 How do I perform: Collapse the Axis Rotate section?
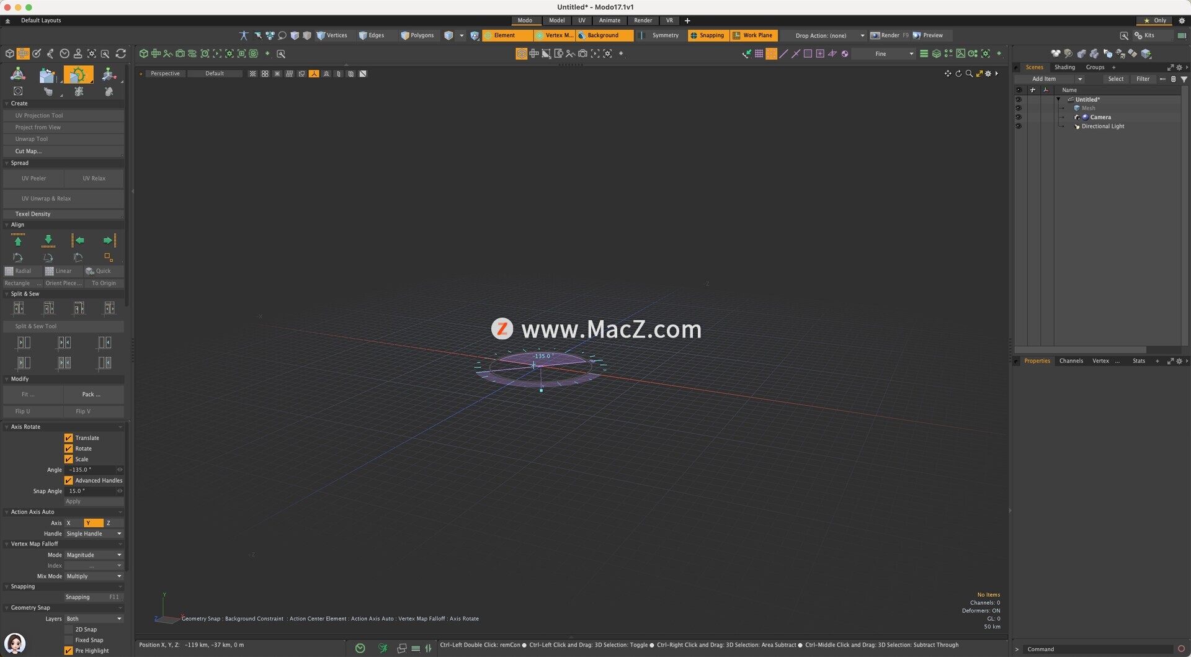pyautogui.click(x=7, y=427)
